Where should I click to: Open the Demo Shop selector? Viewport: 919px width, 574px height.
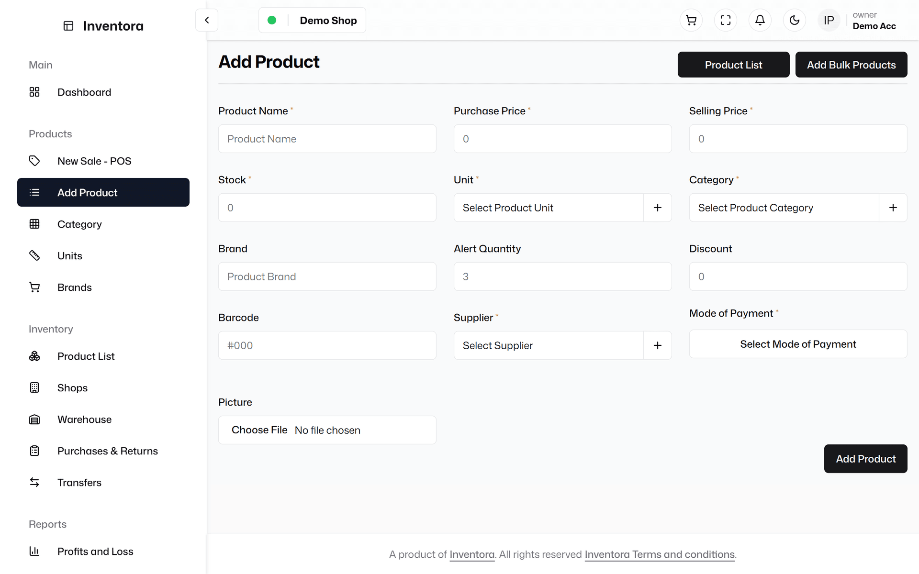coord(312,20)
